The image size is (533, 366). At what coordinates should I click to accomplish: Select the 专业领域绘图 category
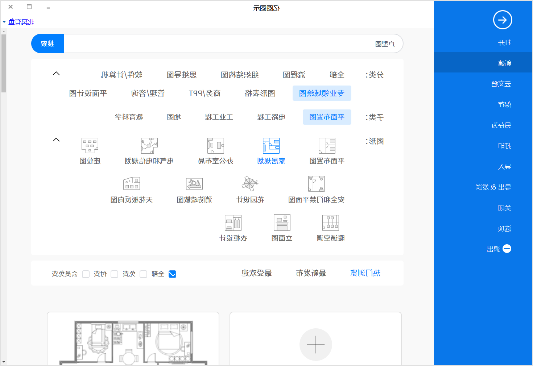322,93
